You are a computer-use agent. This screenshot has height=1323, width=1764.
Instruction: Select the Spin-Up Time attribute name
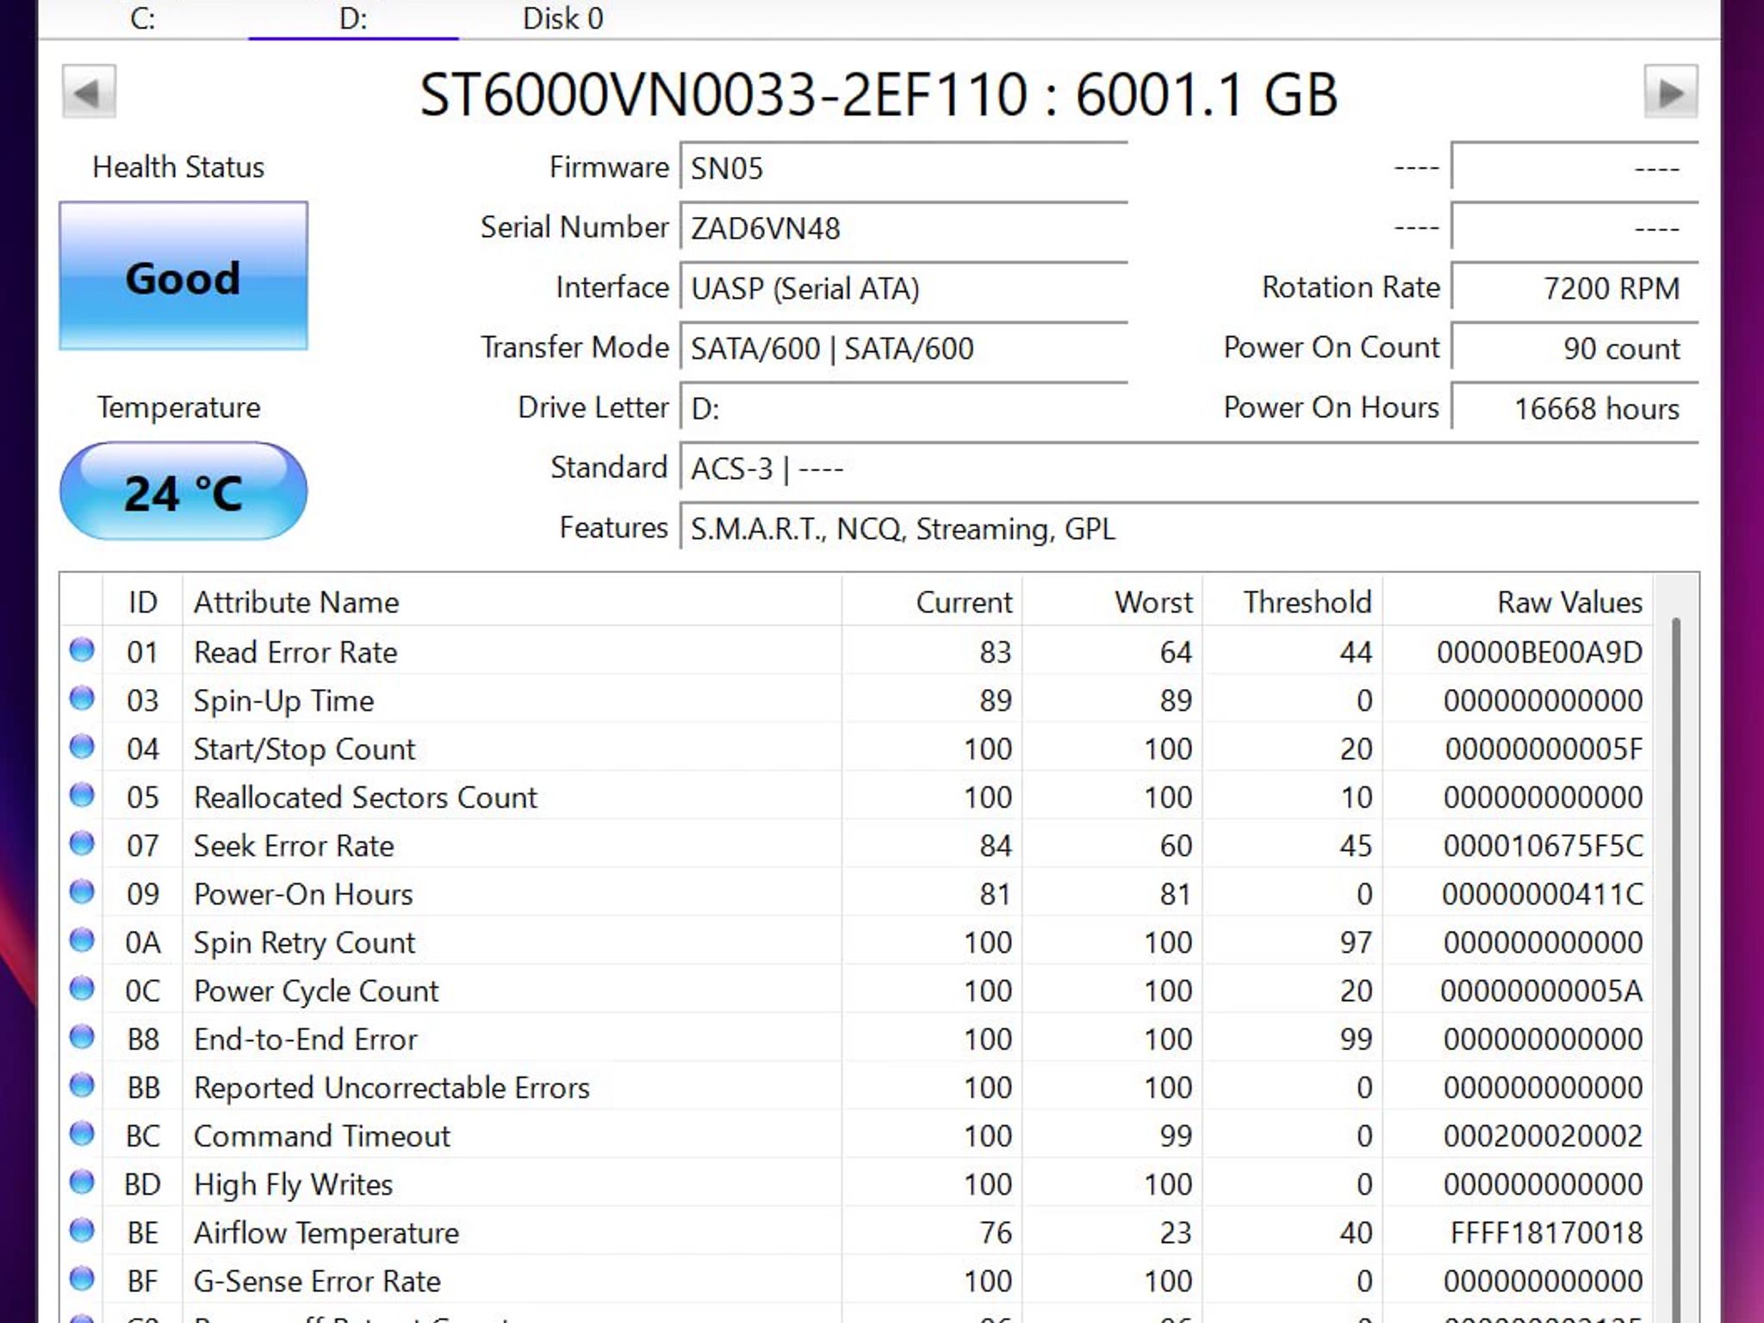[x=283, y=701]
